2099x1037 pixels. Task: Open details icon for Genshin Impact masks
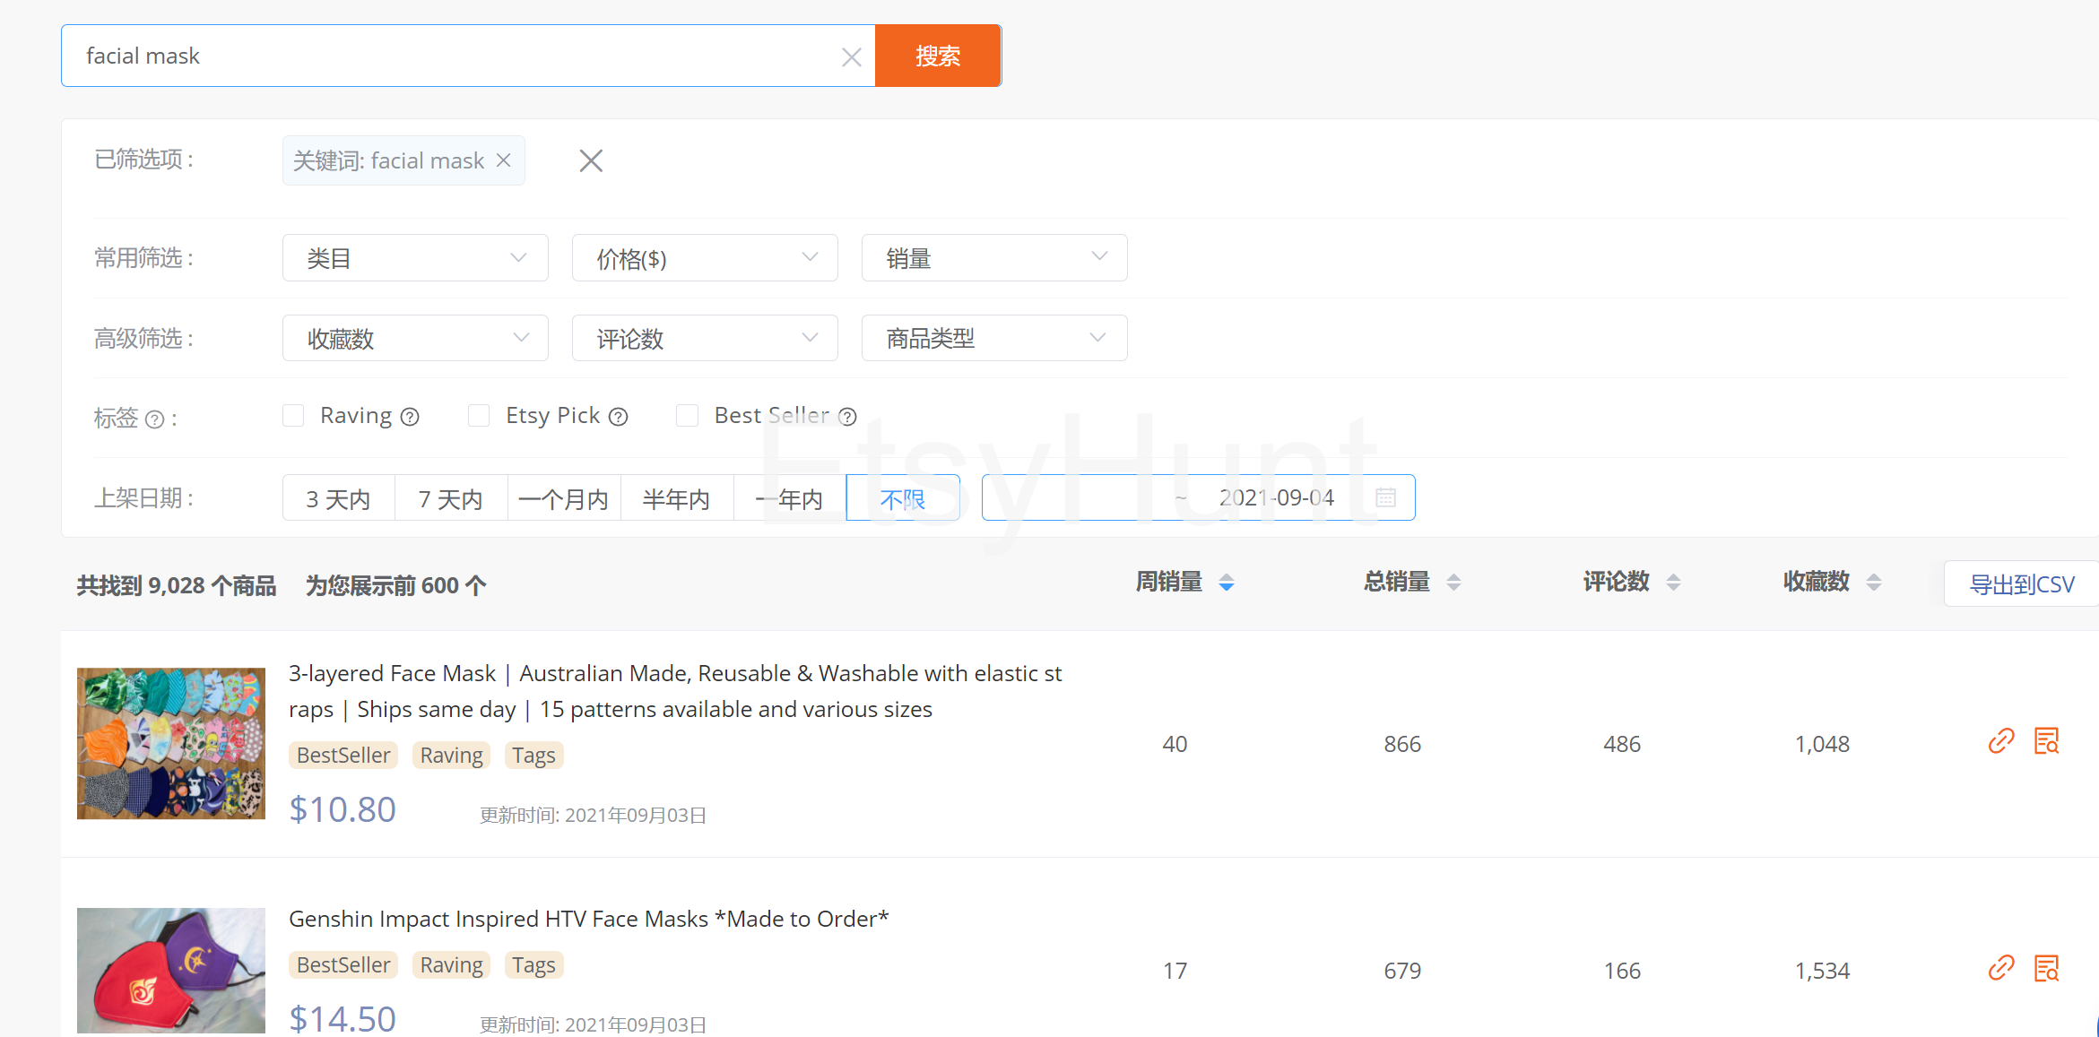pos(2046,968)
